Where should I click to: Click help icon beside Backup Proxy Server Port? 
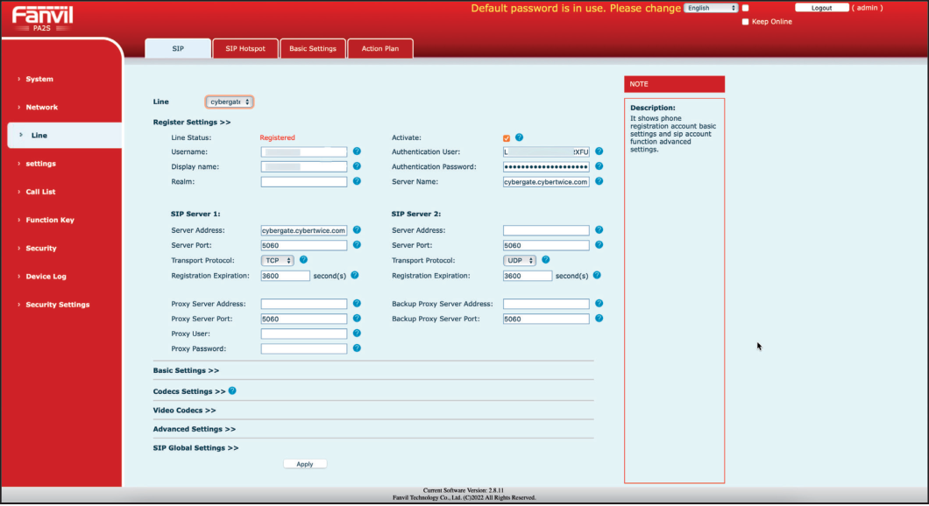click(599, 319)
